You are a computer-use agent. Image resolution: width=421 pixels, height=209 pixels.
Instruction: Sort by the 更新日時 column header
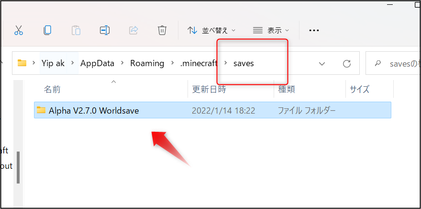[209, 89]
